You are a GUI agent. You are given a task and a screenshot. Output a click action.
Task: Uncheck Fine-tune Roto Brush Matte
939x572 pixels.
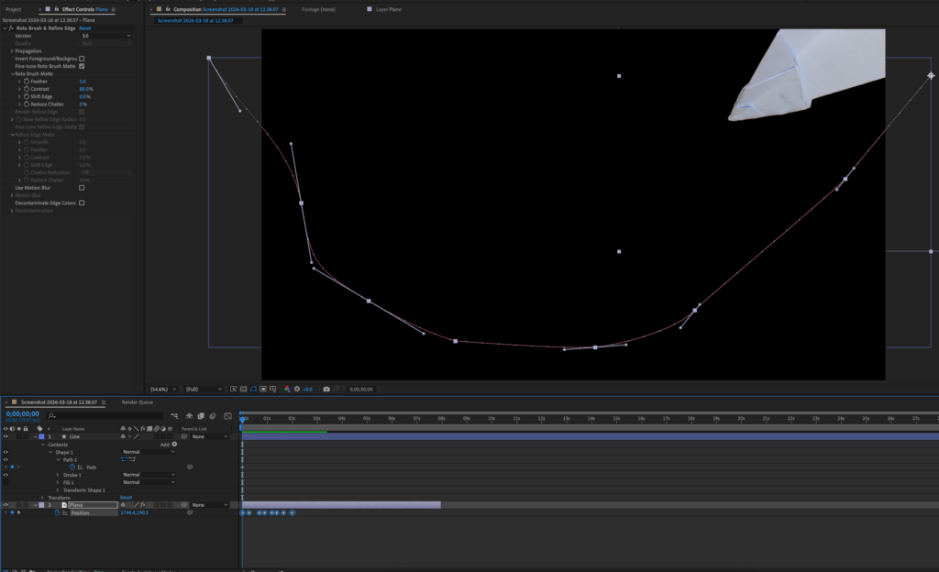tap(82, 66)
